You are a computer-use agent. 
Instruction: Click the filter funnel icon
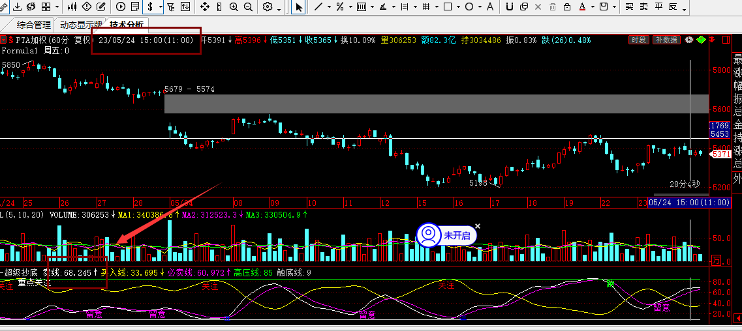(171, 7)
